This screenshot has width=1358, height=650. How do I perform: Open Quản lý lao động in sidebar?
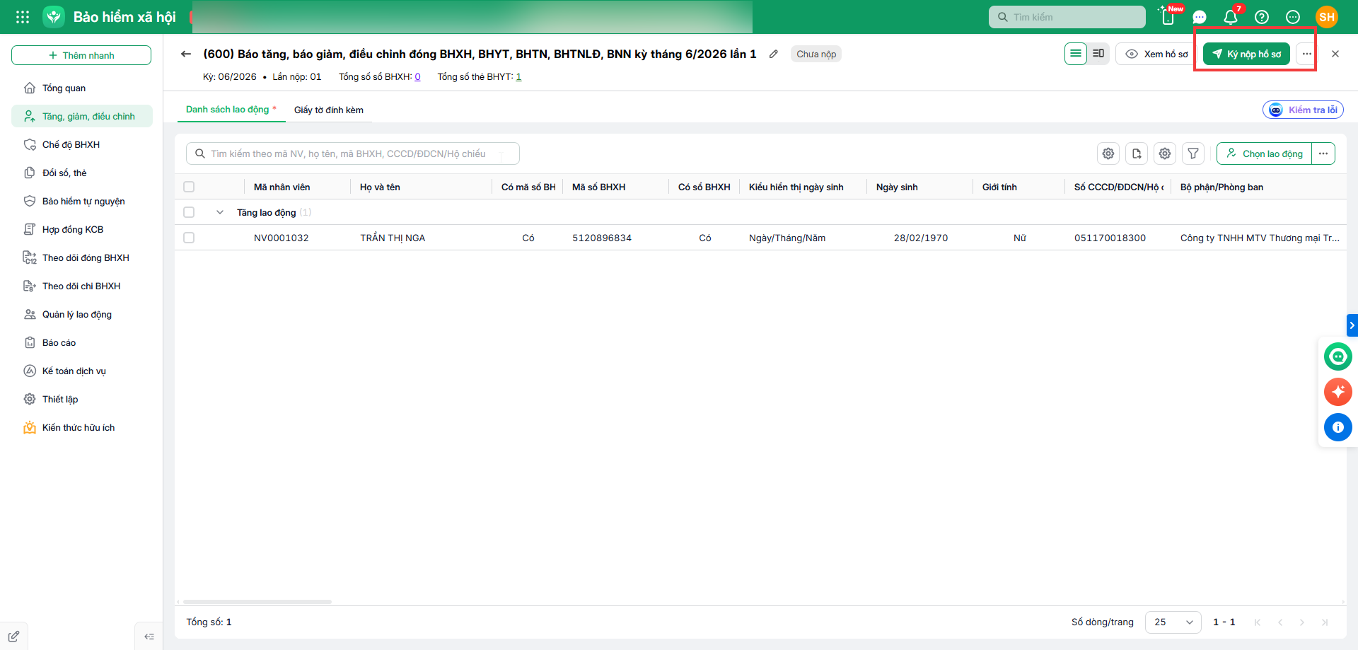[x=82, y=314]
